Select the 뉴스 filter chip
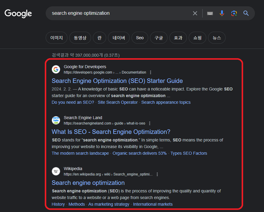Viewport: 264px width, 212px height. click(x=217, y=38)
